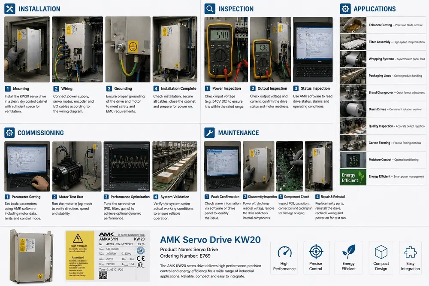The image size is (429, 286).
Task: Open the System Validation conveyor photo
Action: [175, 166]
